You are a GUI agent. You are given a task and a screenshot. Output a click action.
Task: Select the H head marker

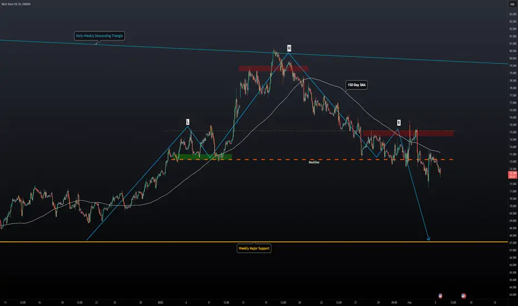click(x=288, y=48)
